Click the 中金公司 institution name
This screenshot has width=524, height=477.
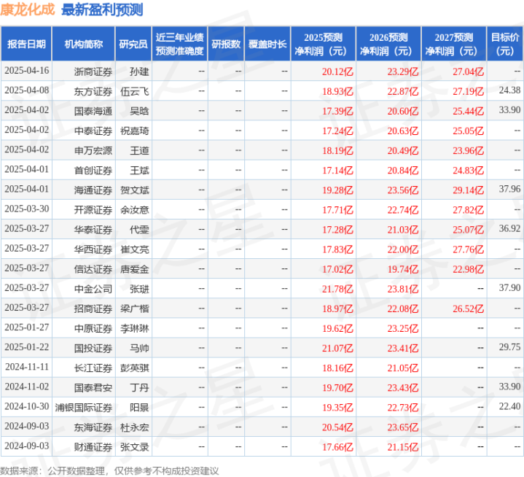tap(93, 287)
